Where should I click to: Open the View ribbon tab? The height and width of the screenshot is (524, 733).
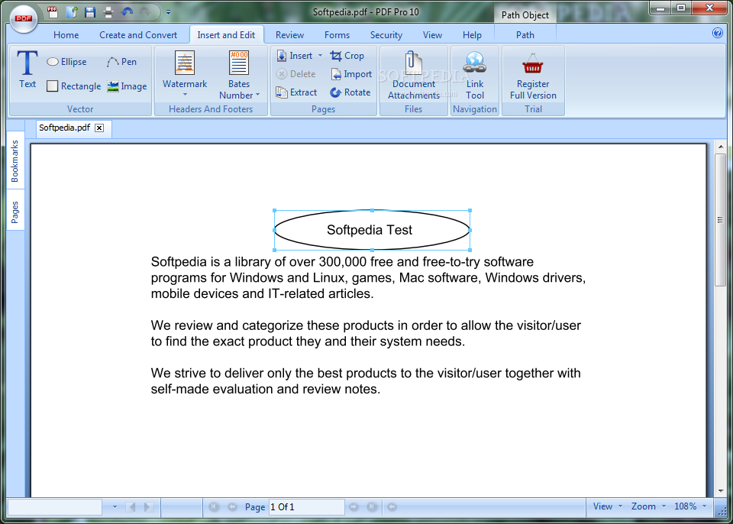click(432, 35)
